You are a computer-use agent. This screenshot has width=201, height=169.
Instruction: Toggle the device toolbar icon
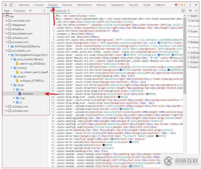click(x=11, y=5)
